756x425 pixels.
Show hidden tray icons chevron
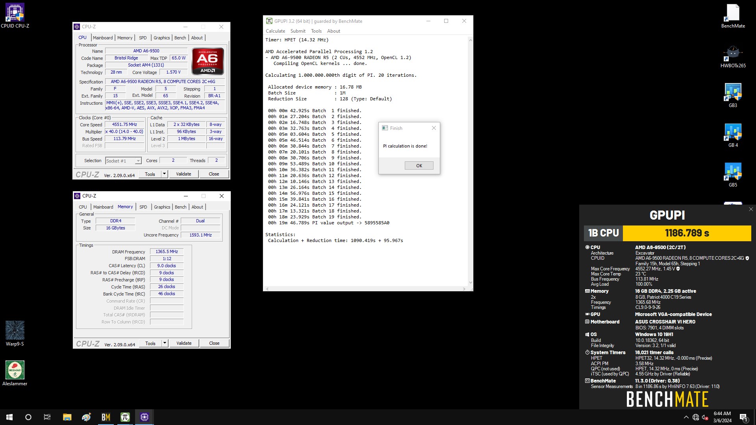pos(686,417)
